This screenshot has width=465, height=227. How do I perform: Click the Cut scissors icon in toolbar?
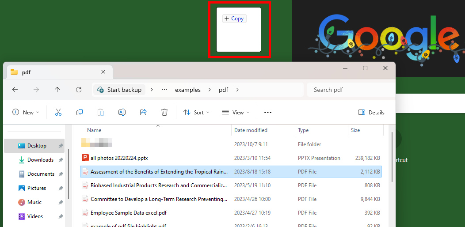(x=58, y=112)
